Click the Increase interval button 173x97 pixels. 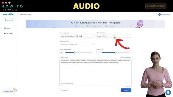coord(67,84)
